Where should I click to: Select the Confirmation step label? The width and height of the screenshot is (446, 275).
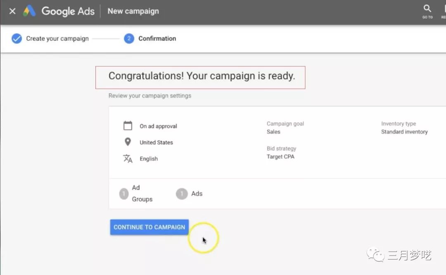(157, 39)
